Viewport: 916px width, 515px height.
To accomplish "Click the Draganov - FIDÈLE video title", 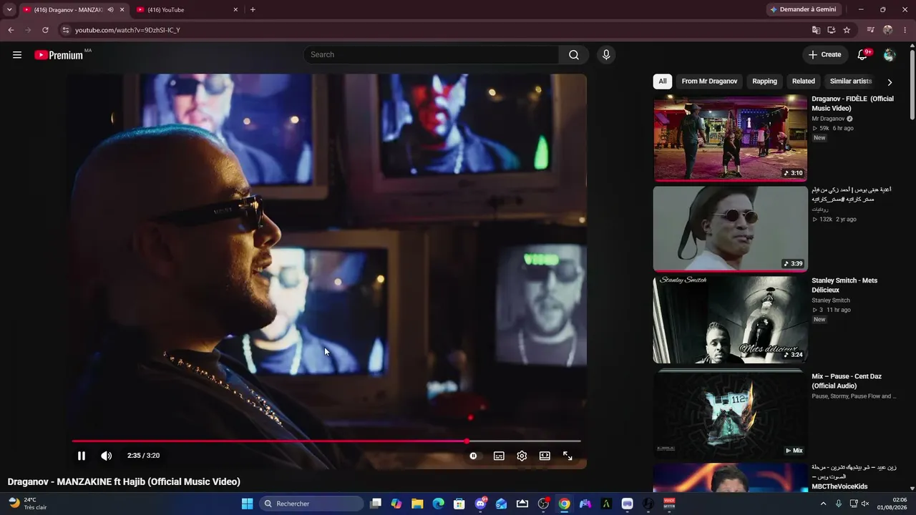I will [852, 103].
